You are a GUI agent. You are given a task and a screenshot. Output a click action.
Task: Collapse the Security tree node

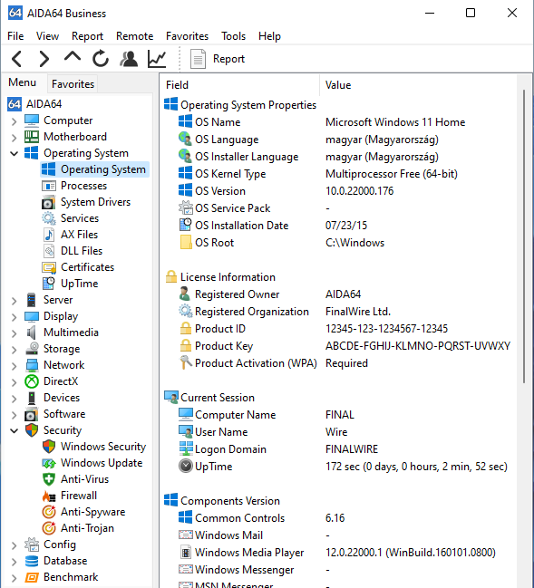tap(15, 430)
